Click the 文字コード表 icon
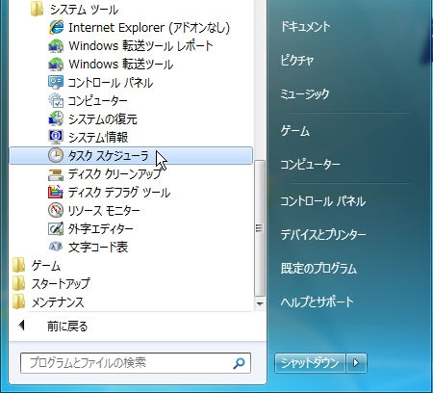433x393 pixels. coord(56,247)
